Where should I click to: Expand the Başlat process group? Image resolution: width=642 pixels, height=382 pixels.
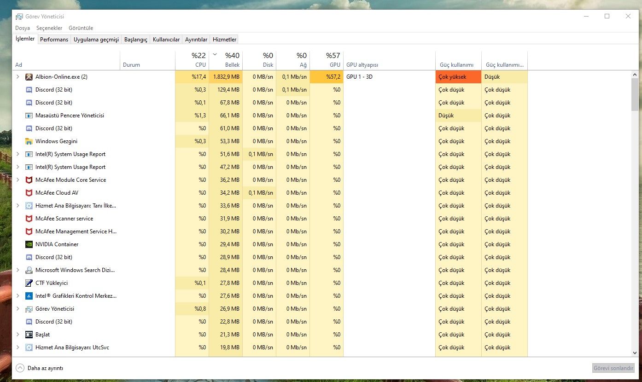pyautogui.click(x=18, y=335)
